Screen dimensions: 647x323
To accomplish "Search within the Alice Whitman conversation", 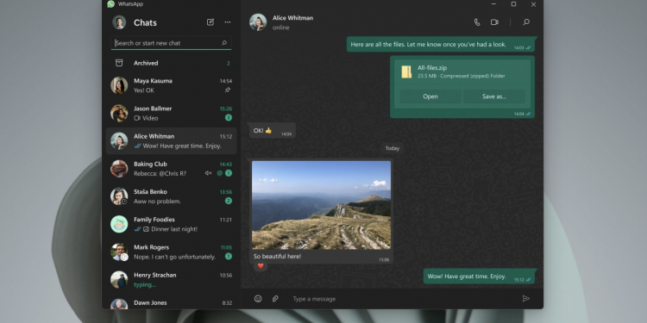I will pos(526,22).
